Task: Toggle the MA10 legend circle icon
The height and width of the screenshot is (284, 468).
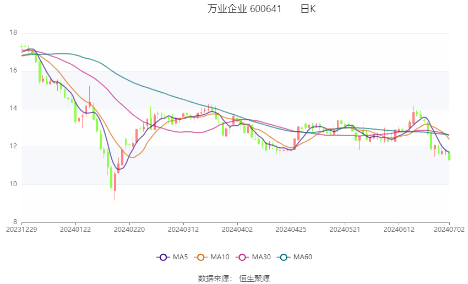Action: click(x=200, y=257)
